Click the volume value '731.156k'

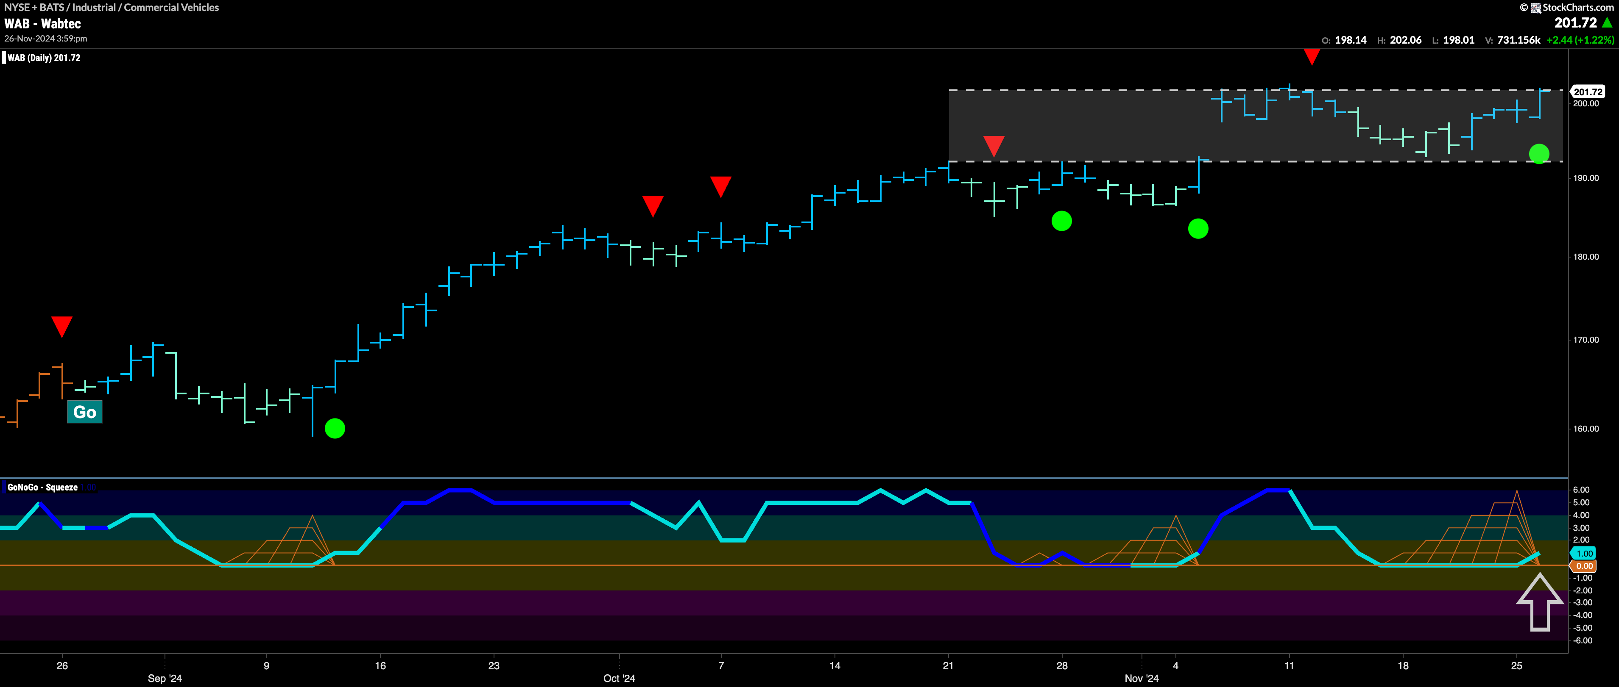pyautogui.click(x=1519, y=40)
